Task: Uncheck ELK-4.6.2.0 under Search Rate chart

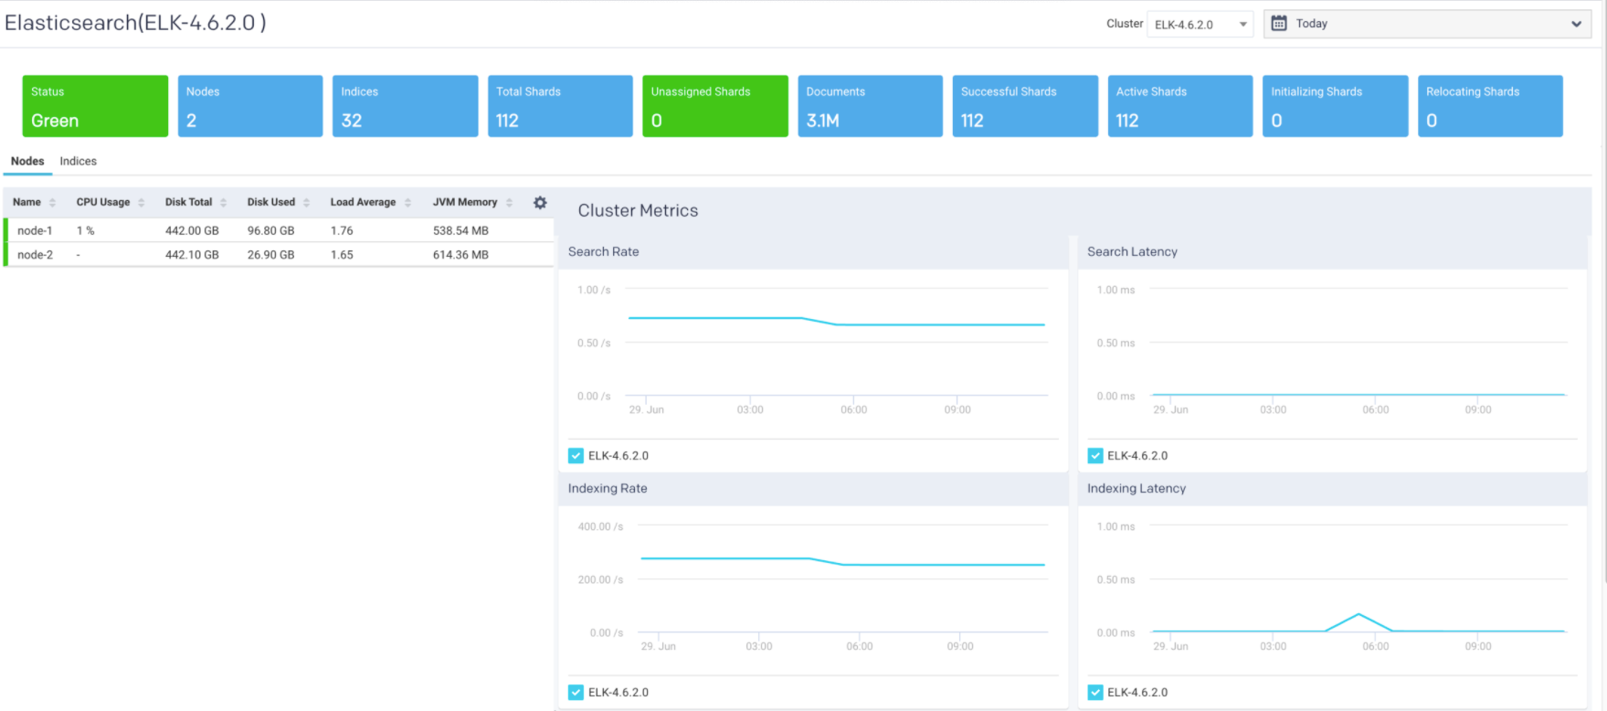Action: (x=576, y=456)
